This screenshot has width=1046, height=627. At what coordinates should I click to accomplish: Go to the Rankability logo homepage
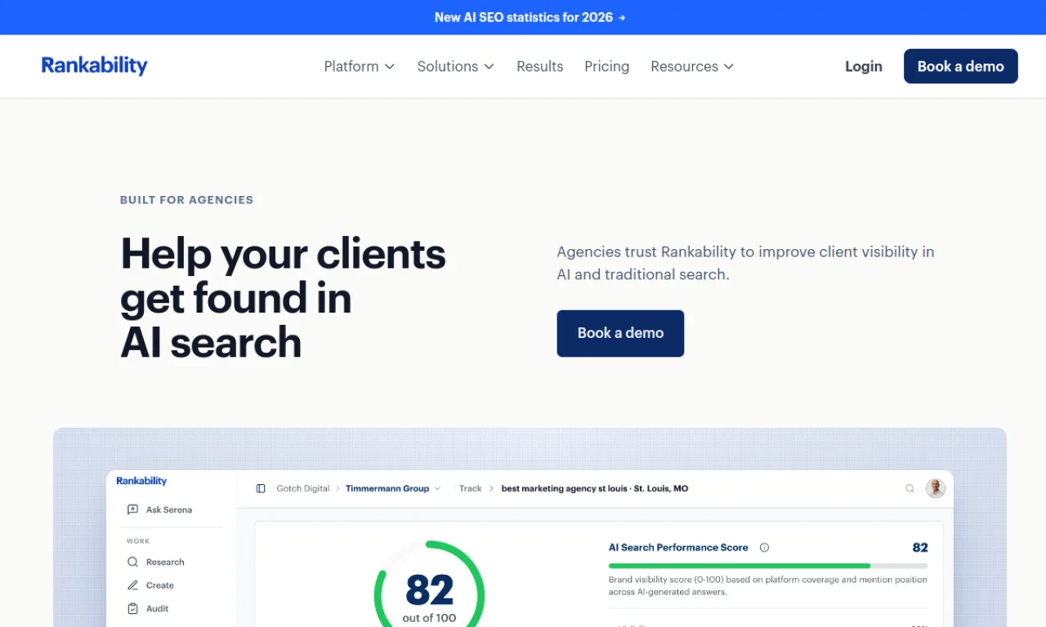point(95,65)
